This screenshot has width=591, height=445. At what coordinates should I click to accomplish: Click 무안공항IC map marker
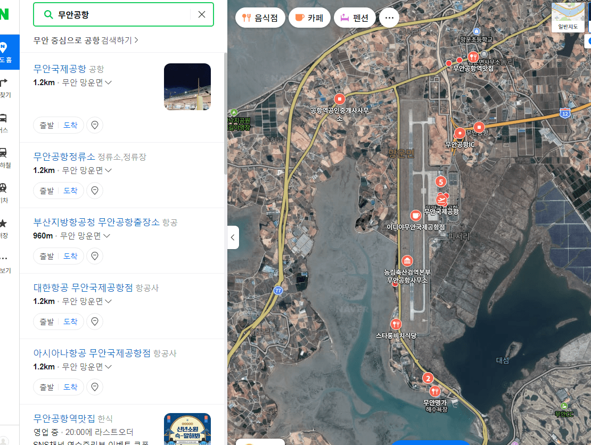click(x=460, y=134)
